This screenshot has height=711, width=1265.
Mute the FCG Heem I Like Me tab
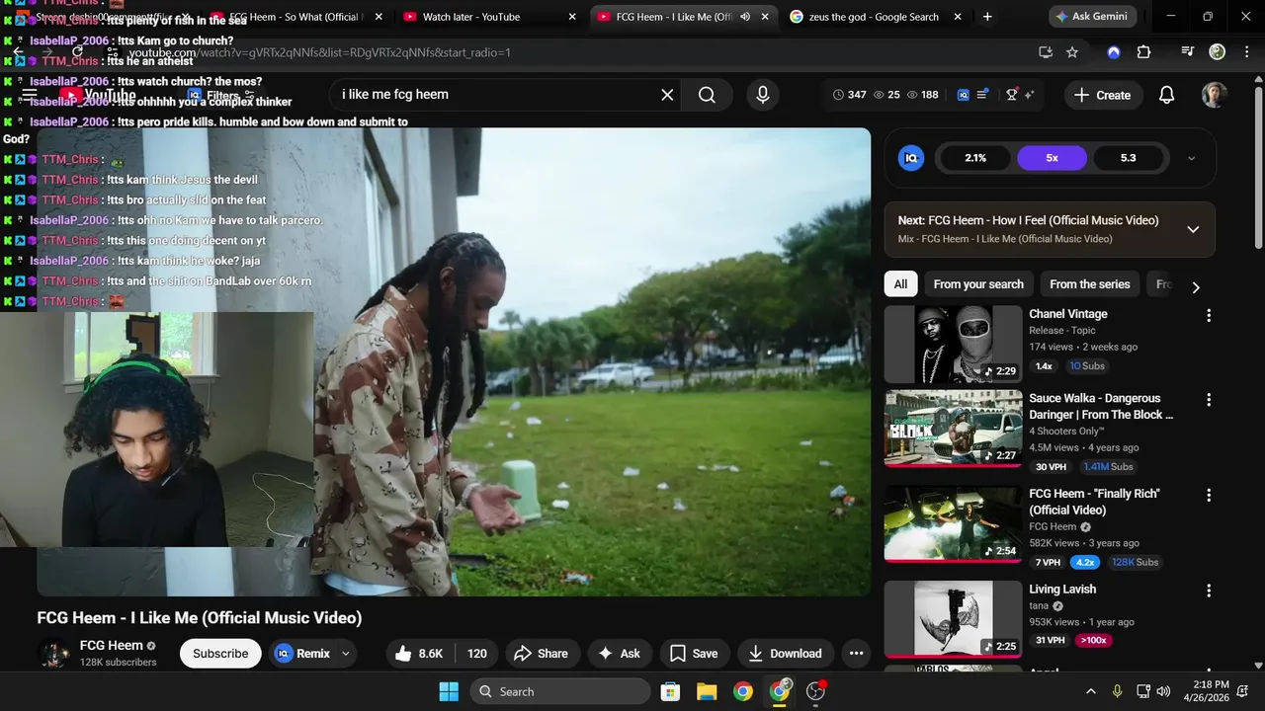(745, 17)
